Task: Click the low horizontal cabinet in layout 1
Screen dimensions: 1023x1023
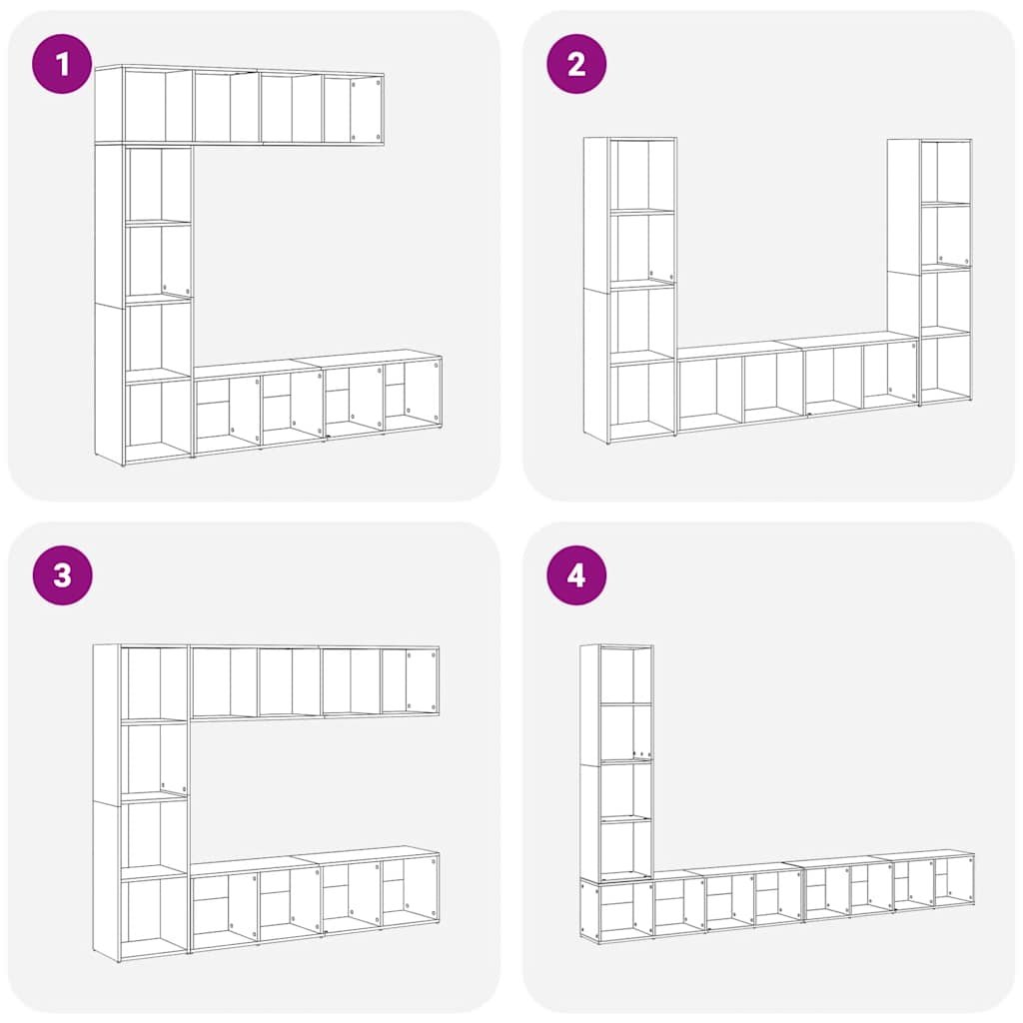Action: coord(318,403)
